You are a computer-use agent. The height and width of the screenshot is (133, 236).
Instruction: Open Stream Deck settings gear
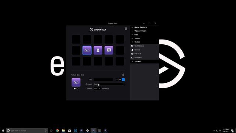click(x=126, y=28)
